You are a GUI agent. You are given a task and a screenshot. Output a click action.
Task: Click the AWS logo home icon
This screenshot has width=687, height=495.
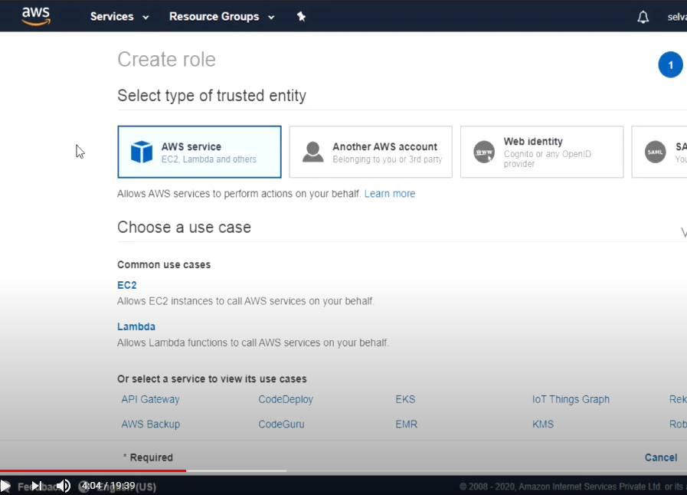[36, 16]
